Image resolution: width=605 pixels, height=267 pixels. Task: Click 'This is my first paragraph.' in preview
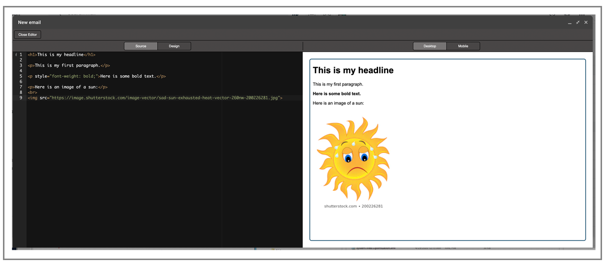(338, 84)
